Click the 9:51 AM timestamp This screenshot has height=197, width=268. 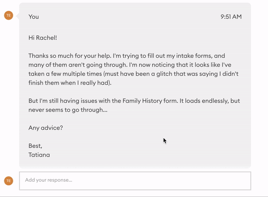[x=231, y=17]
